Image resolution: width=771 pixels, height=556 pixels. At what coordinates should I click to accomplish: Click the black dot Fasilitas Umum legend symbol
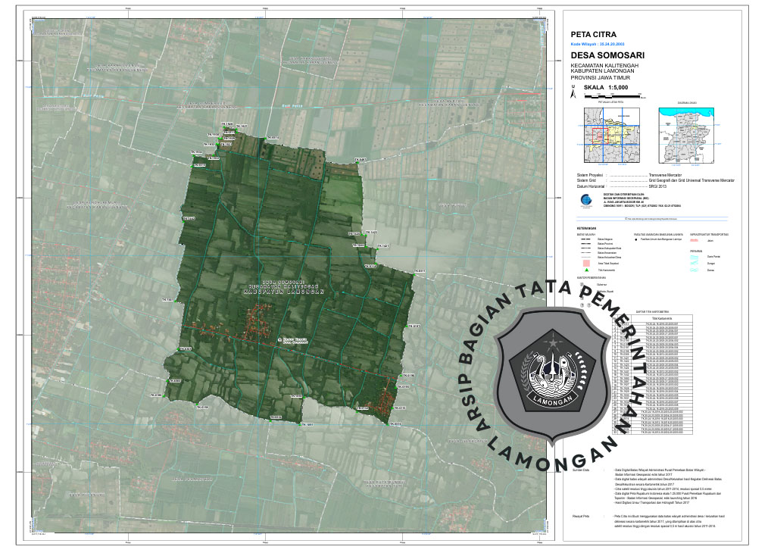[637, 239]
